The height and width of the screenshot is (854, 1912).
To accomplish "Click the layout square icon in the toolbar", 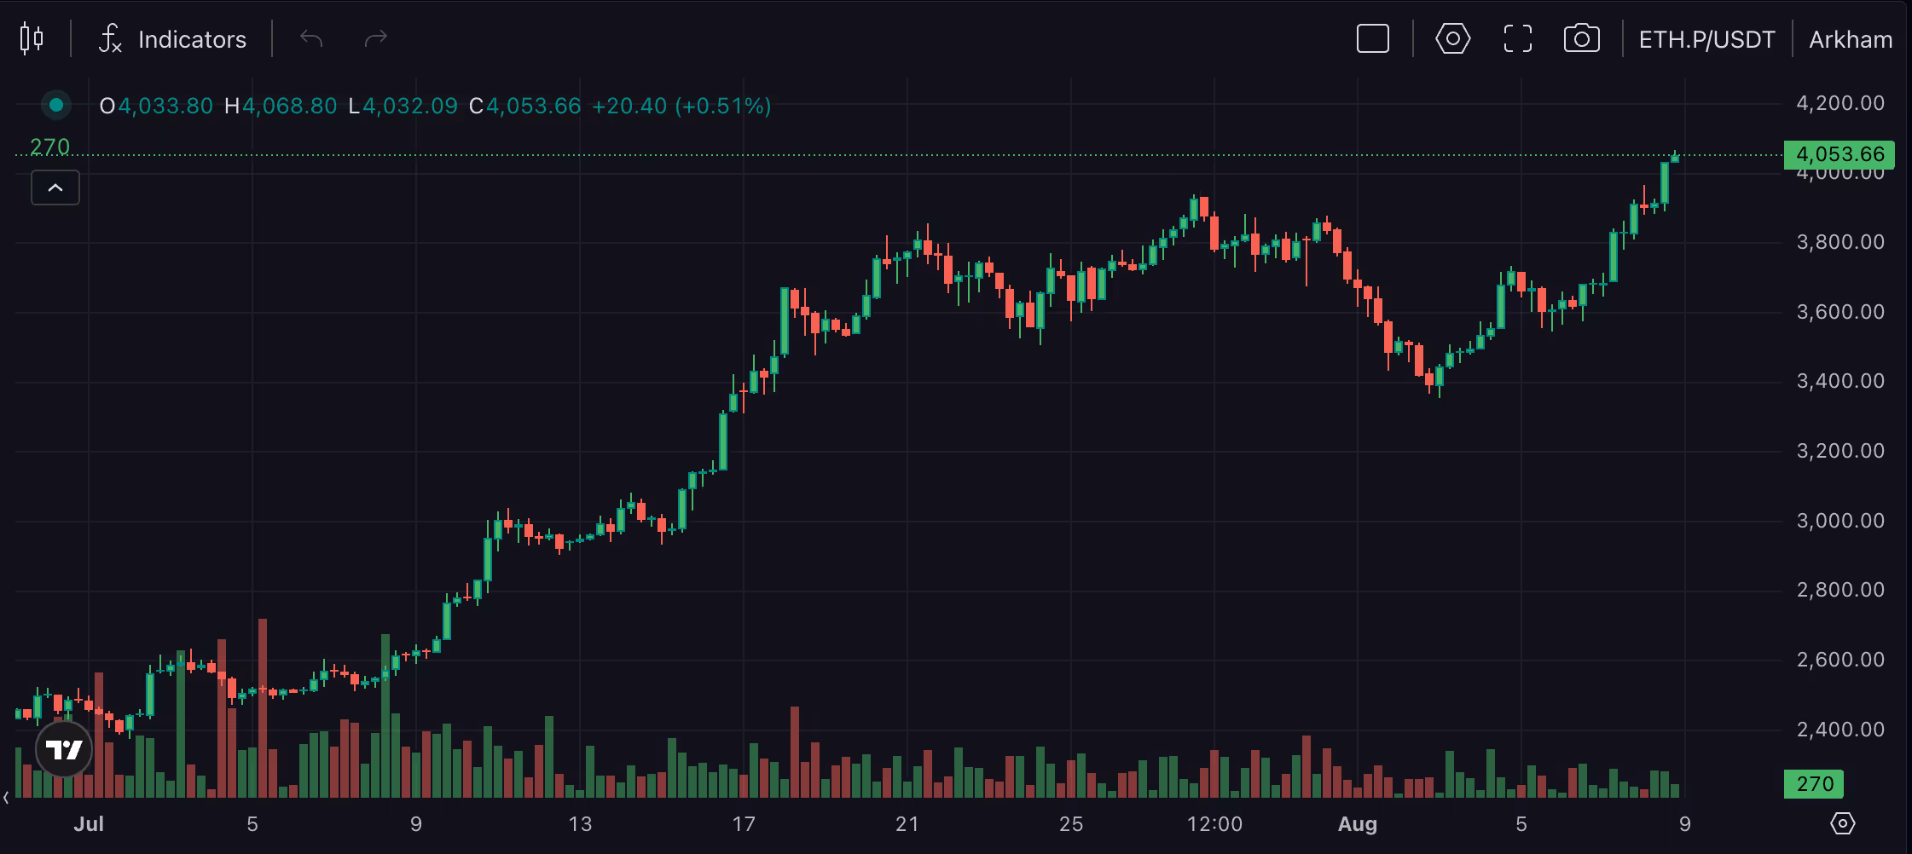I will pos(1372,38).
